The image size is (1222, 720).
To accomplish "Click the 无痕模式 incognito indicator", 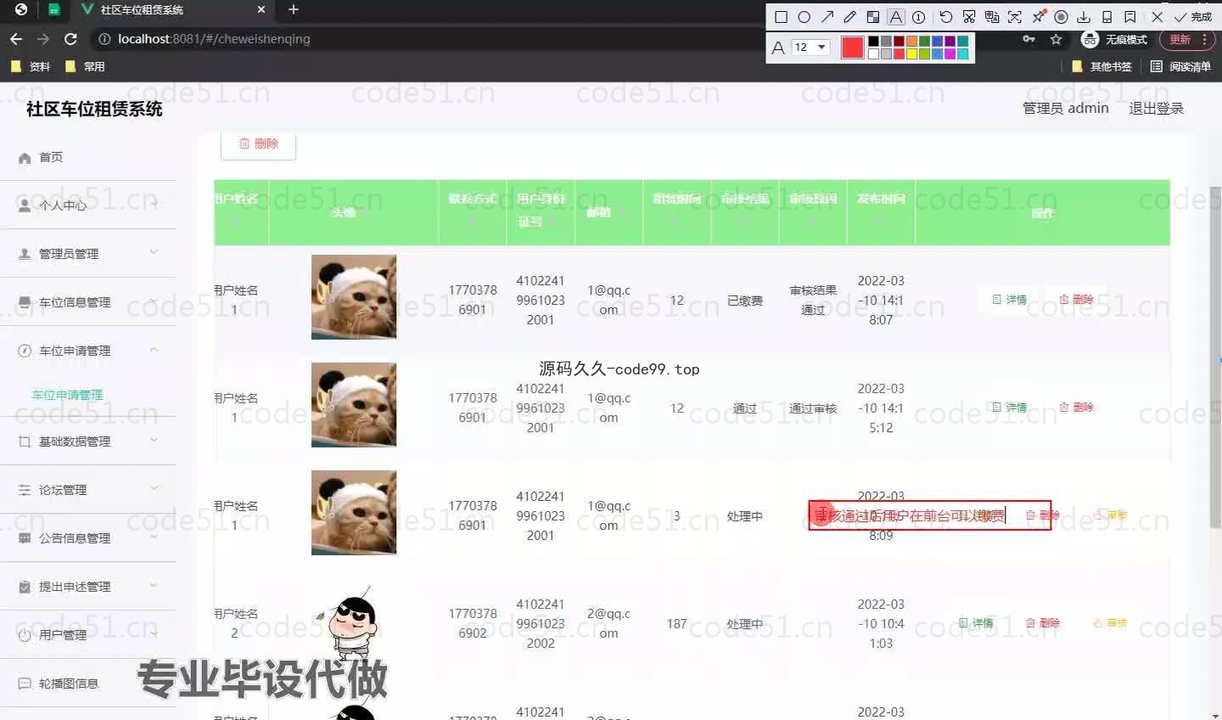I will (x=1115, y=40).
